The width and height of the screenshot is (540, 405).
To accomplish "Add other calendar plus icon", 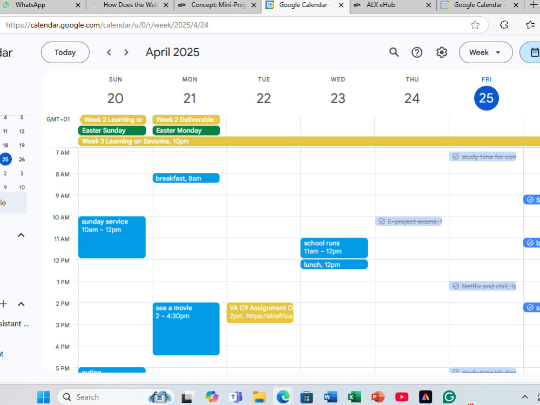I will [x=3, y=303].
